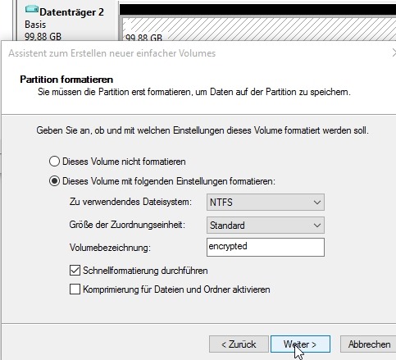Select 'Dieses Volume mit folgenden Einstellungen formatieren'
Viewport: 396px width, 360px height.
tap(54, 181)
